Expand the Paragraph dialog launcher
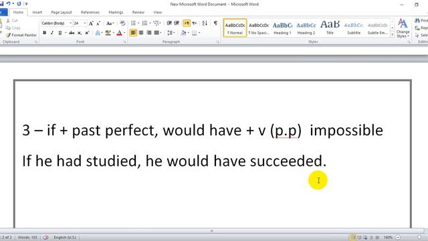This screenshot has width=428, height=241. [x=218, y=42]
